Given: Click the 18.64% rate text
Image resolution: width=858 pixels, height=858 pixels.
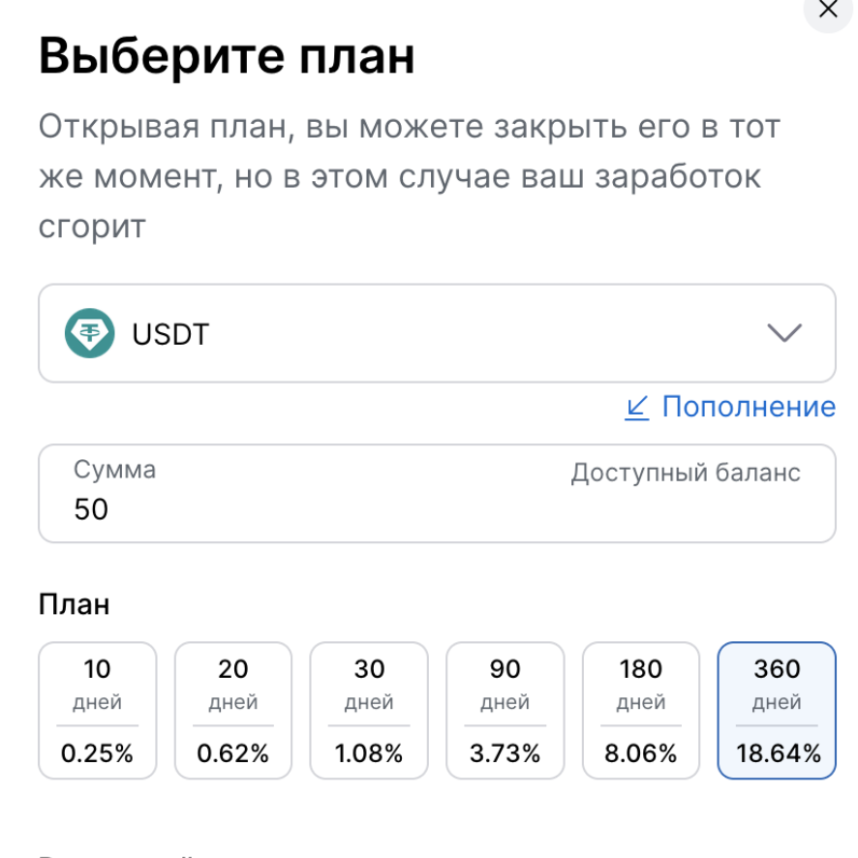Looking at the screenshot, I should tap(777, 754).
